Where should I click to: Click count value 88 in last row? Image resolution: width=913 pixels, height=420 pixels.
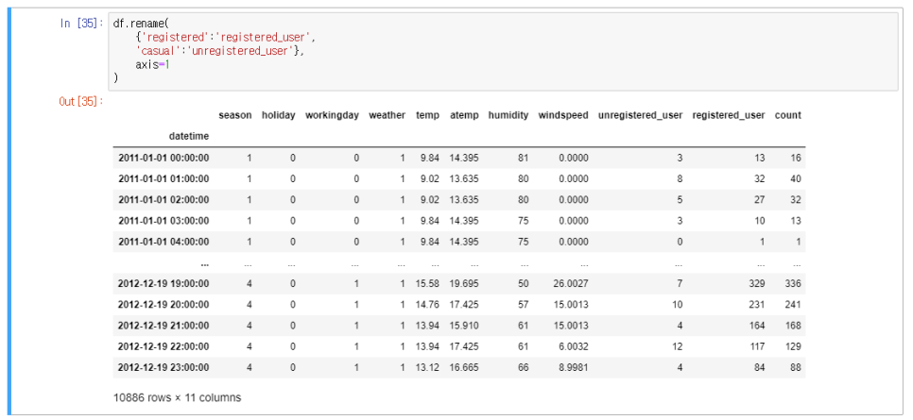click(x=796, y=367)
